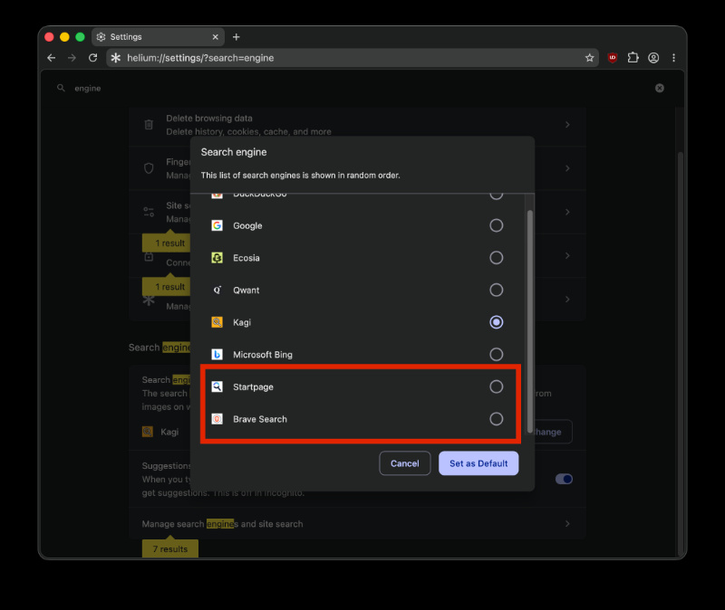Screen dimensions: 725x610
Task: Expand Manage search engines and site search
Action: [x=357, y=524]
